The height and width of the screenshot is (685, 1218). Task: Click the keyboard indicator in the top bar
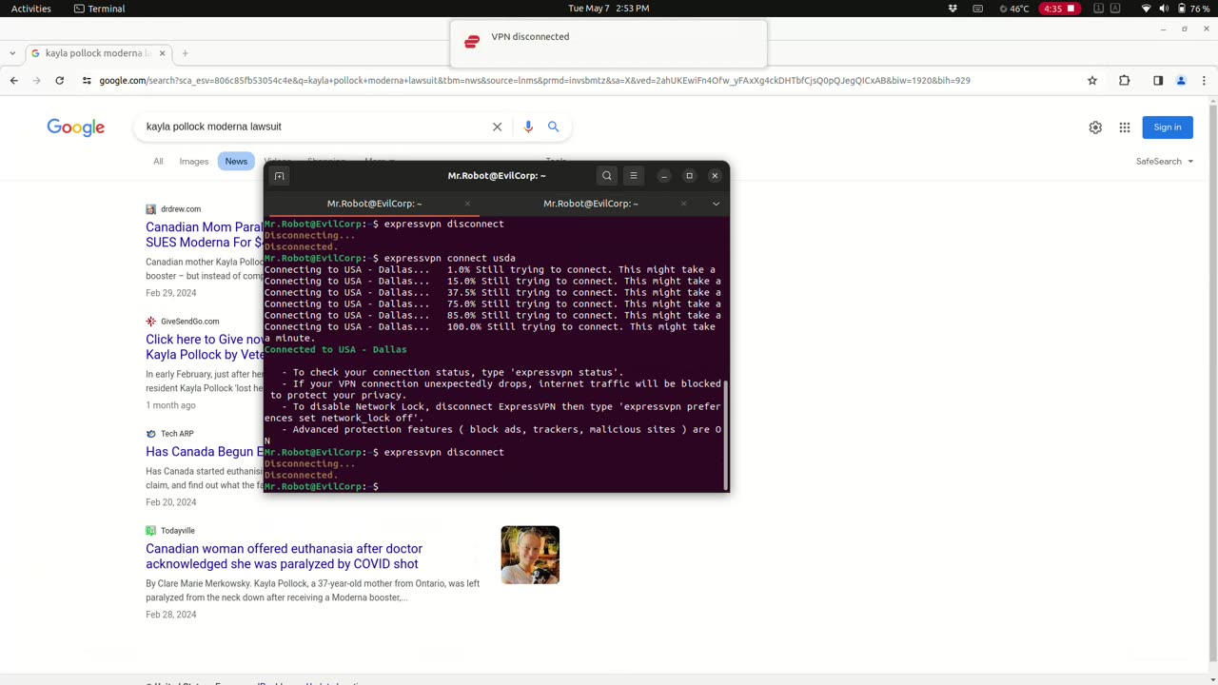click(x=977, y=9)
